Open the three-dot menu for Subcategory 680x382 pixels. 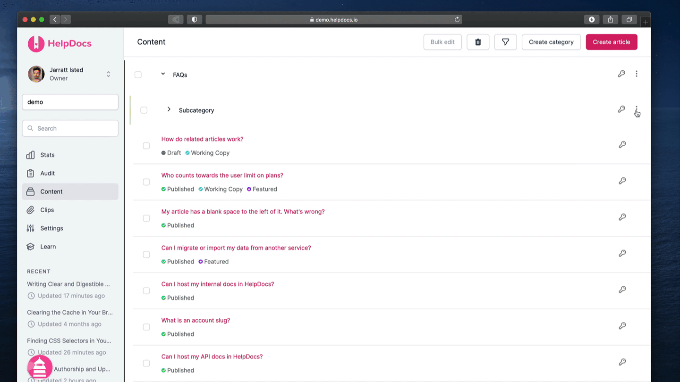[637, 109]
